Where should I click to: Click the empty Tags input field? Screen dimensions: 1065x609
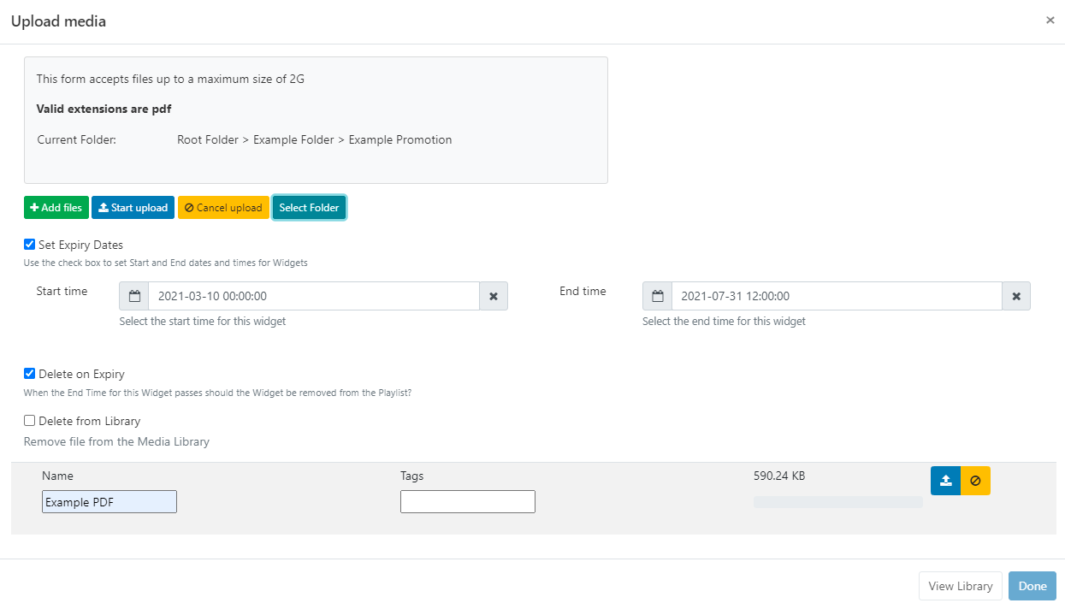coord(467,502)
